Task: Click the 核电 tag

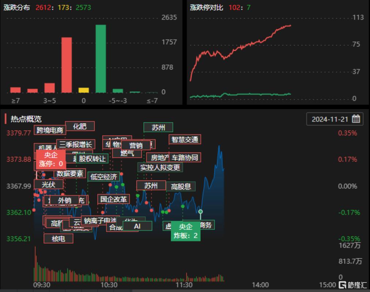Action: click(x=58, y=239)
